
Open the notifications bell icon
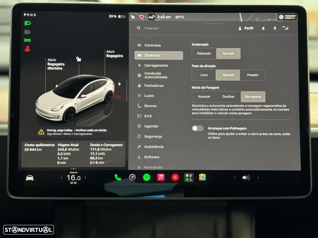[x=263, y=28]
